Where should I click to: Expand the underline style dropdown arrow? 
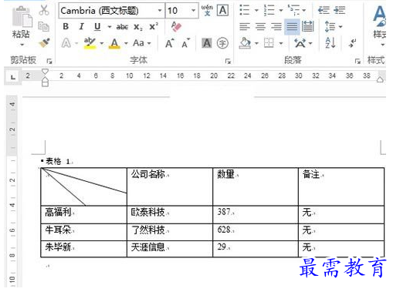(110, 27)
